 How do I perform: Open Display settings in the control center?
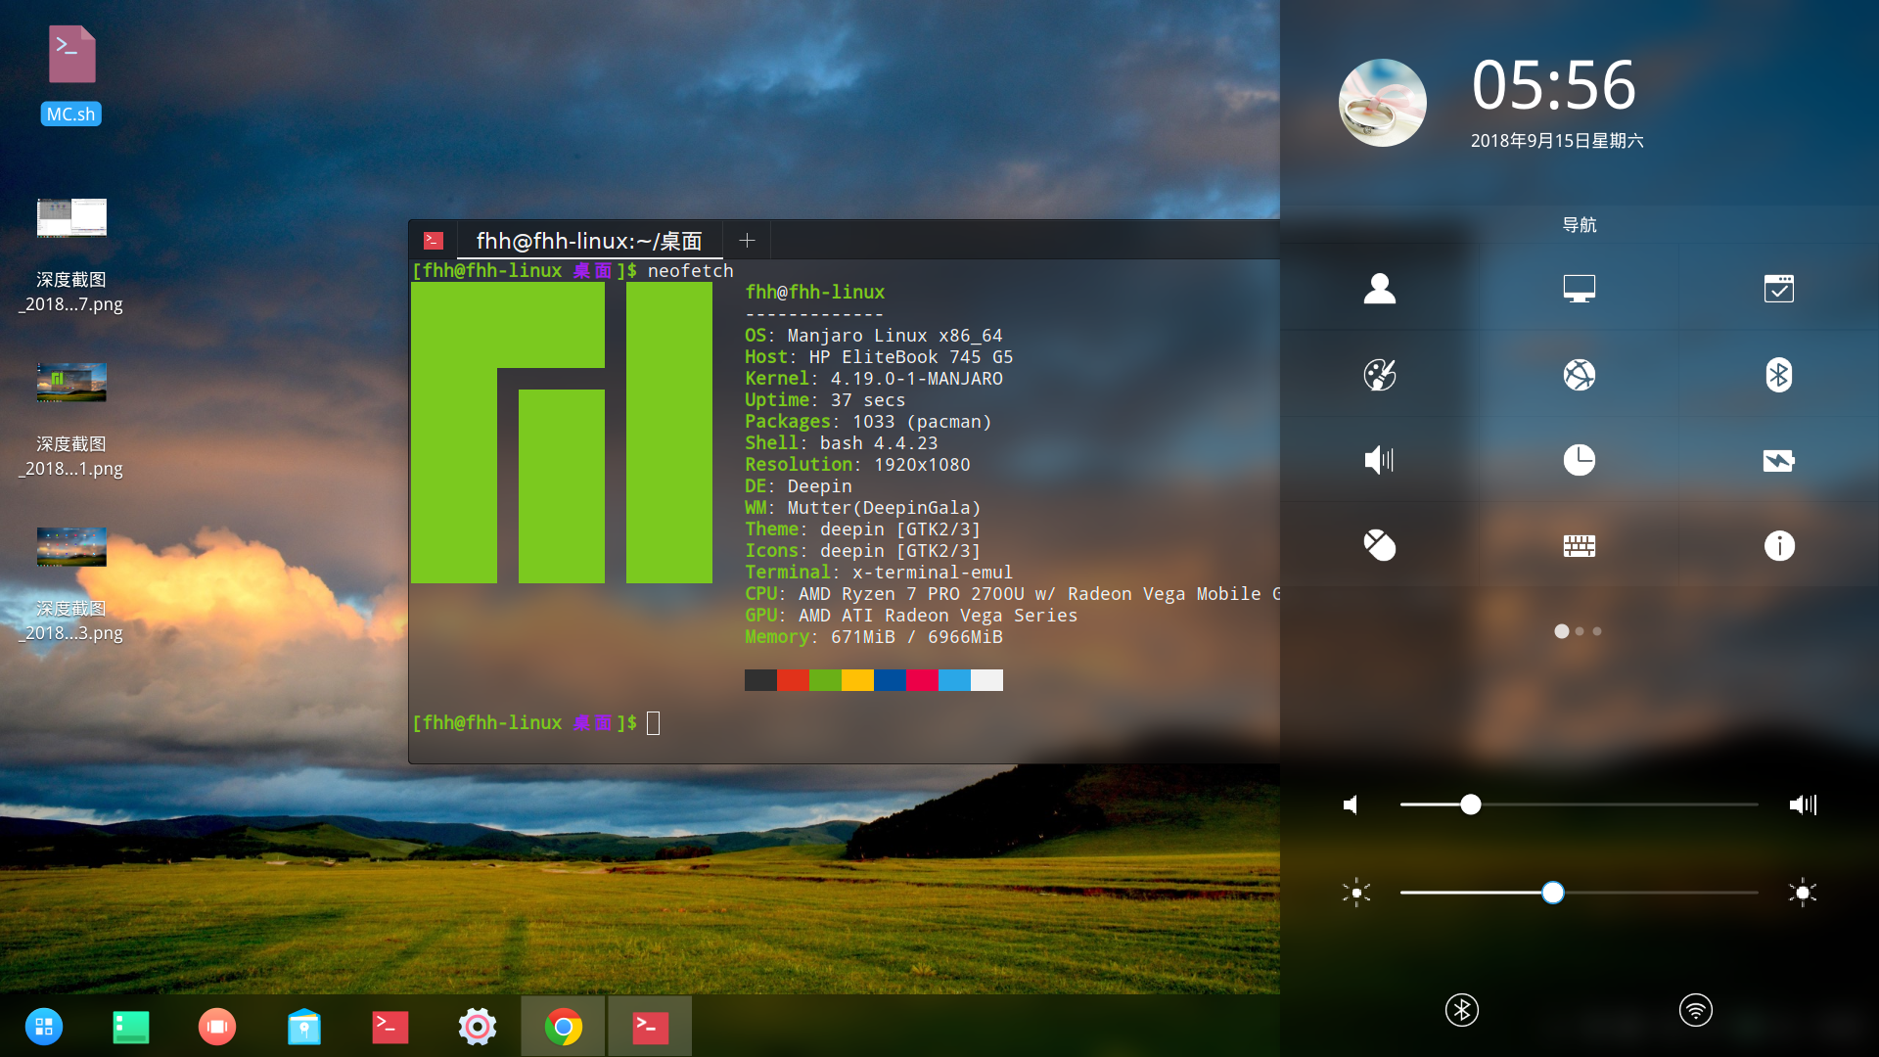[x=1581, y=289]
